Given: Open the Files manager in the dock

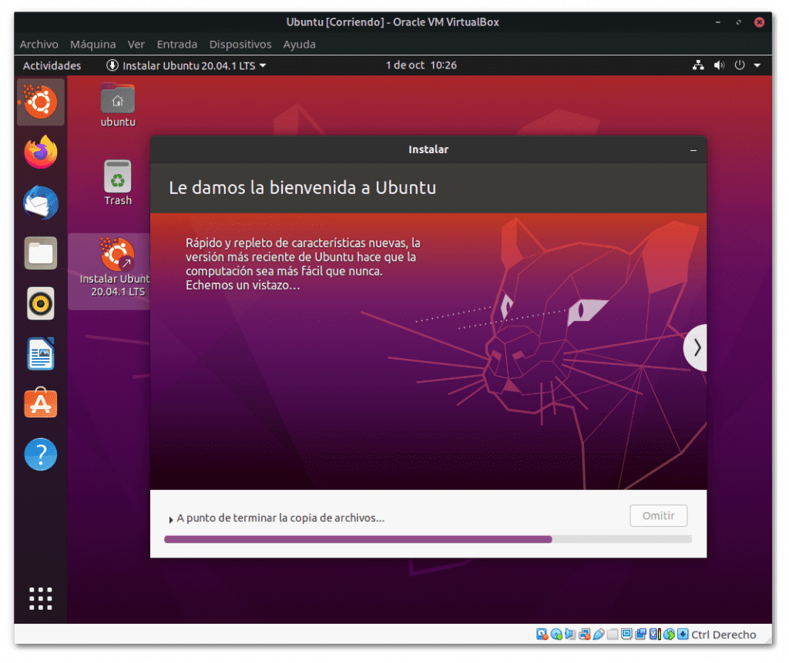Looking at the screenshot, I should coord(40,253).
